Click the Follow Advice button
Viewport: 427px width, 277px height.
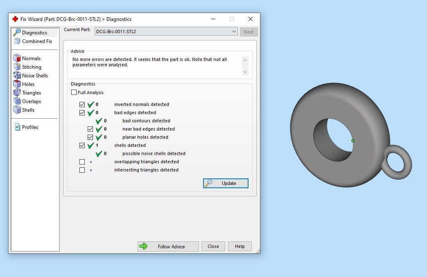click(168, 246)
